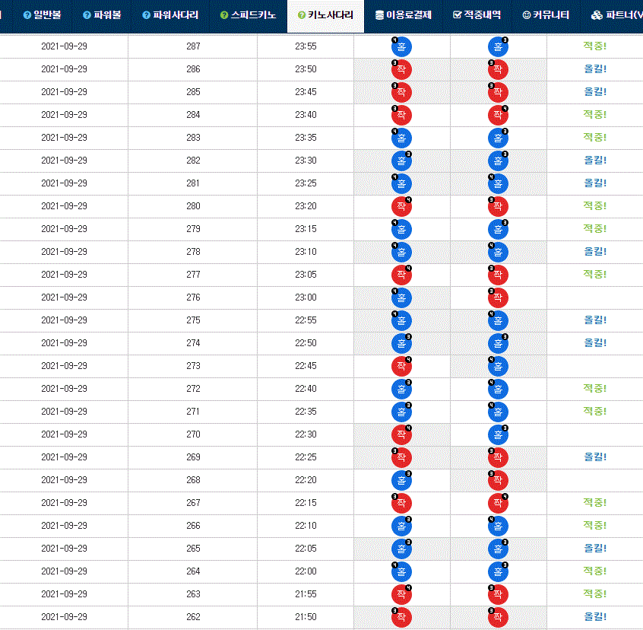Viewport: 643px width, 630px height.
Task: Click first blue 홀 ball in round 264
Action: (x=401, y=571)
